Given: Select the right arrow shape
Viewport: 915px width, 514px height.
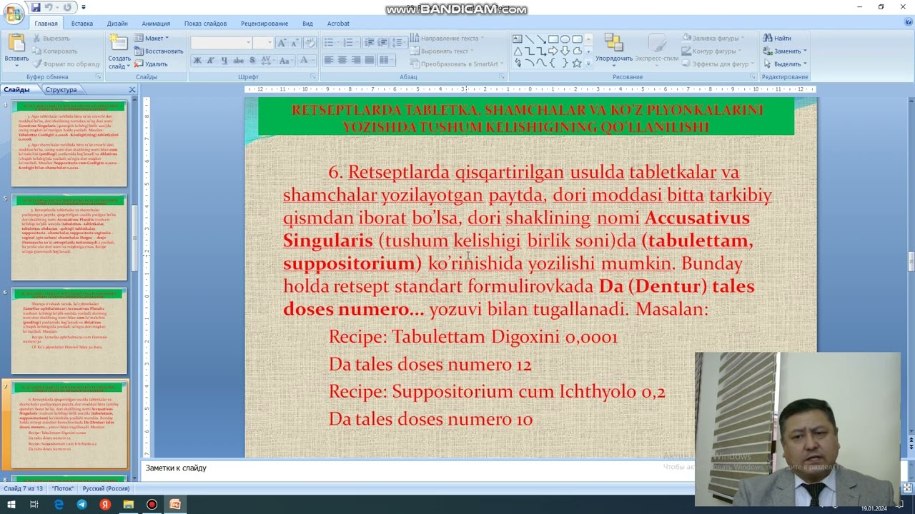Looking at the screenshot, I should (x=553, y=51).
